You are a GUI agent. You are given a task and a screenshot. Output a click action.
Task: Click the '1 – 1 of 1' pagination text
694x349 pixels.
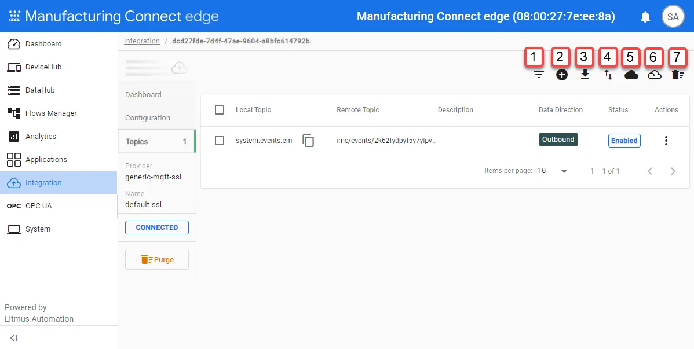point(605,171)
